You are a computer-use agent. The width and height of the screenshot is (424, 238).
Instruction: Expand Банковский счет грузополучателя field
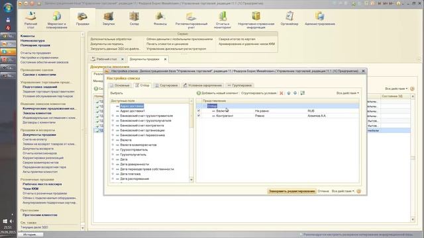click(113, 120)
